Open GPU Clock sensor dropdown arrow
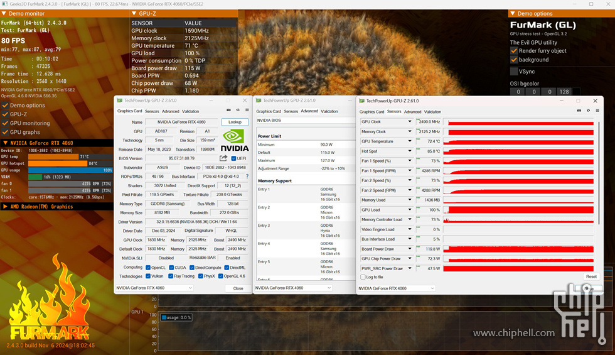 coord(409,122)
